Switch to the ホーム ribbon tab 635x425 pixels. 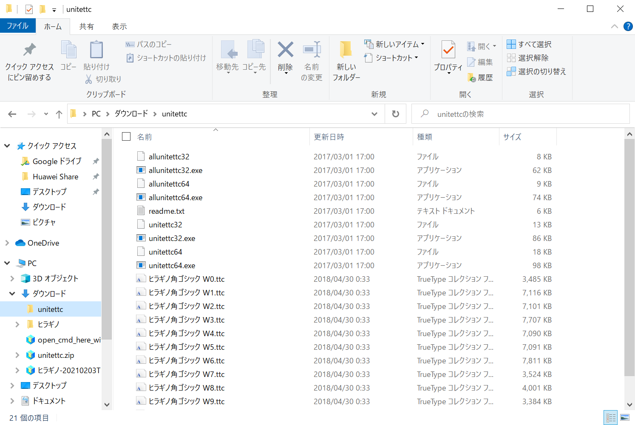(53, 26)
